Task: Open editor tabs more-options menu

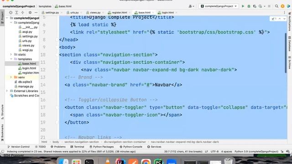Action: [x=284, y=12]
